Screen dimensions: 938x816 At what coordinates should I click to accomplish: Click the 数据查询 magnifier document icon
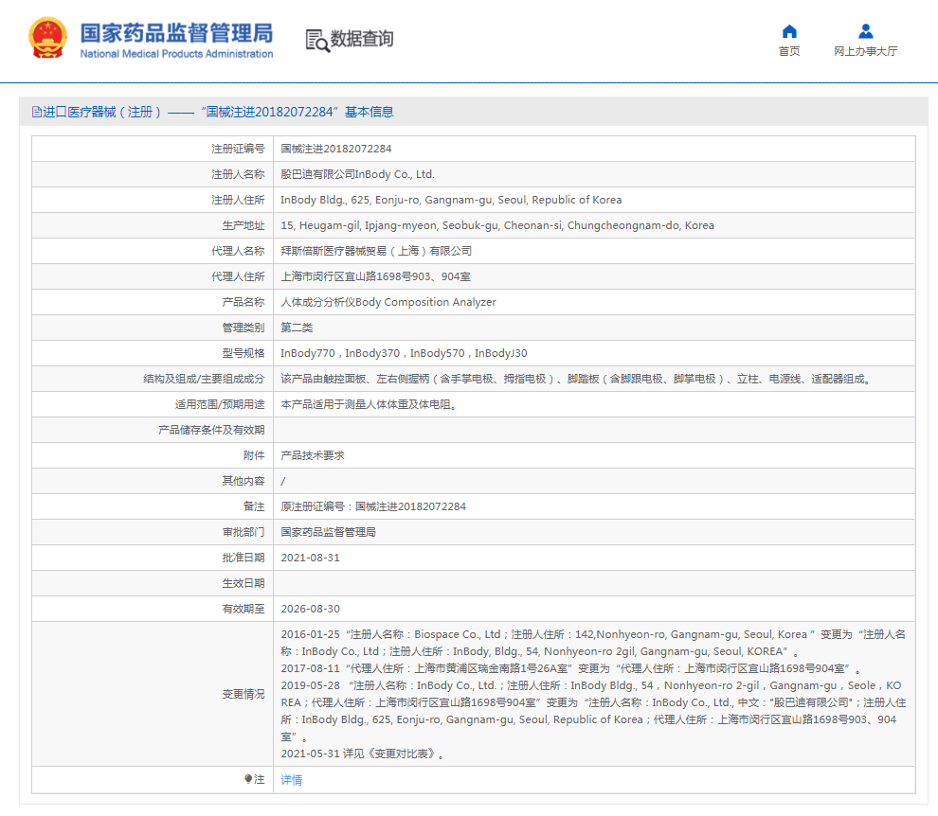(x=316, y=40)
